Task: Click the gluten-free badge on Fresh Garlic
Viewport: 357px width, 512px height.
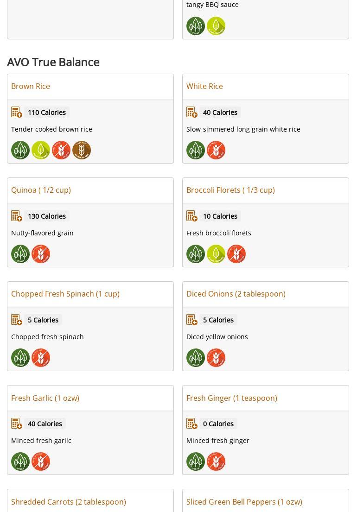Action: [41, 461]
